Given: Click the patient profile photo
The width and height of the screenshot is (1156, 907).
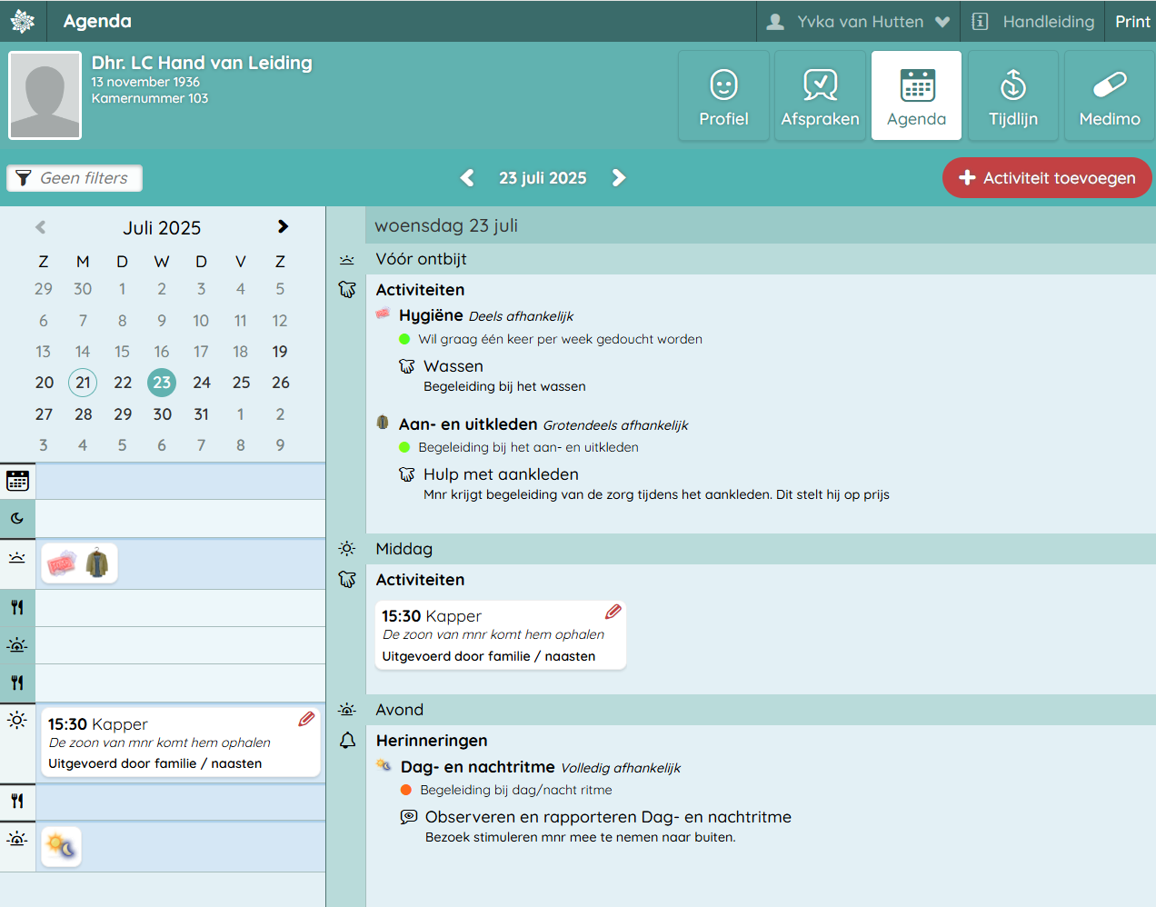Looking at the screenshot, I should coord(45,95).
